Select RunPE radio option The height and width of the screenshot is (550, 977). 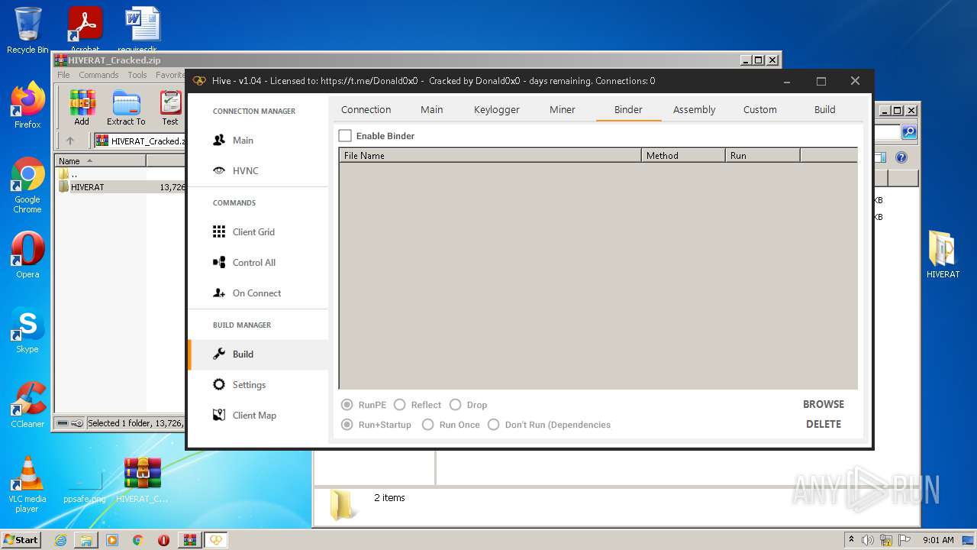347,405
